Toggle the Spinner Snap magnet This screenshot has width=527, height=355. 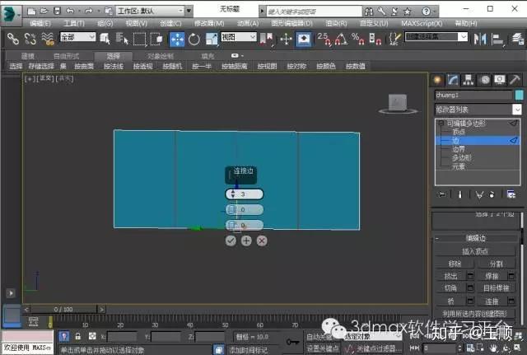click(375, 39)
